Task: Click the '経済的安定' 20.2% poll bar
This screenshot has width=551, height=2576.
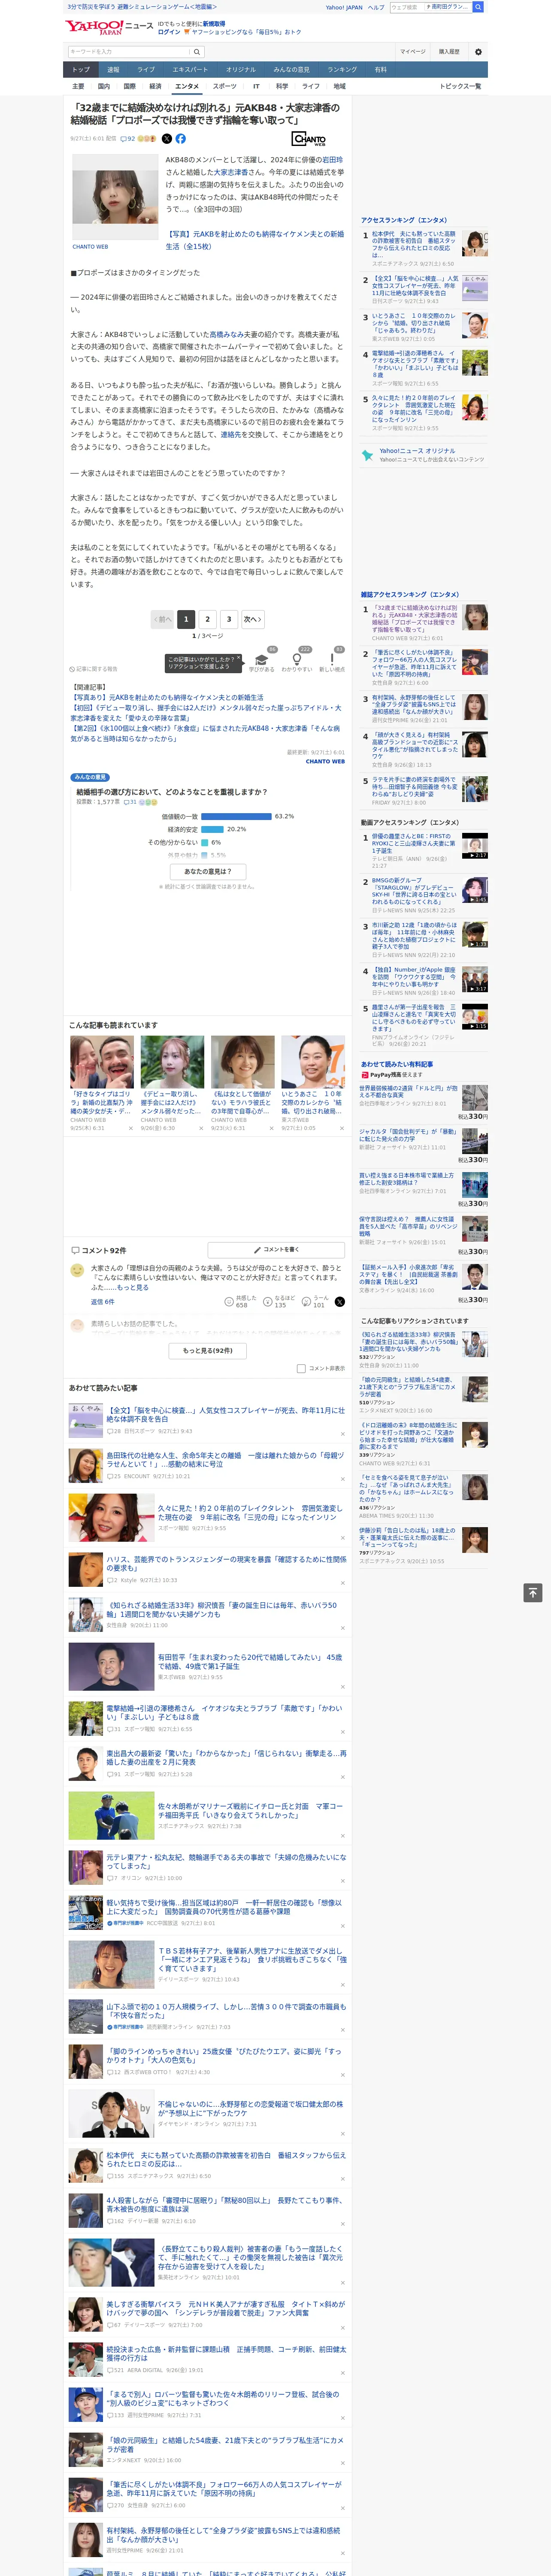Action: click(x=212, y=829)
